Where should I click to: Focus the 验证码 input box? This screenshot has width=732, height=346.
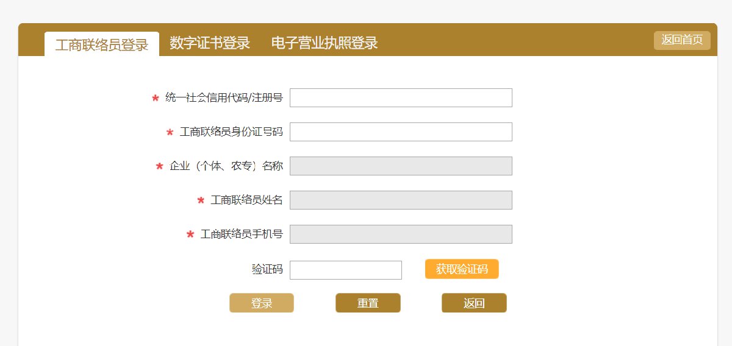click(345, 270)
